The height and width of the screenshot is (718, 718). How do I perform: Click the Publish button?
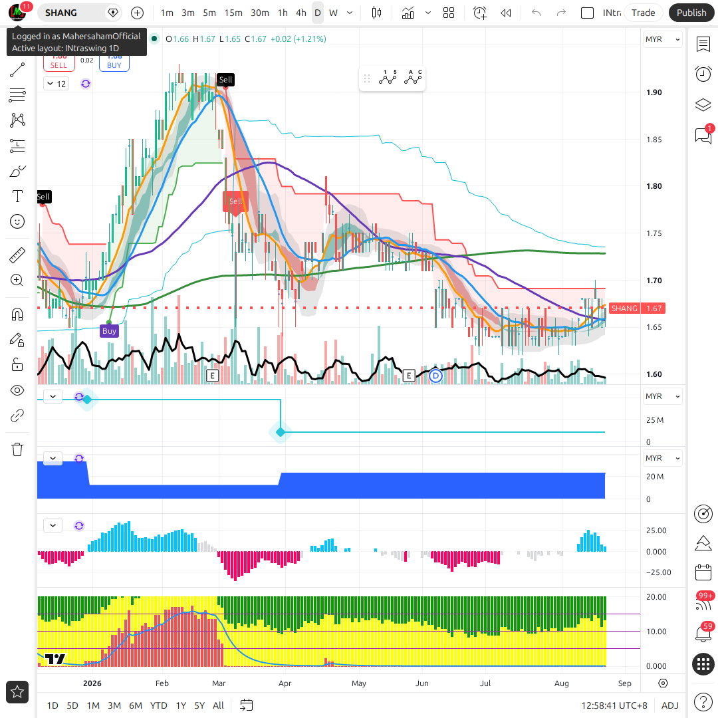click(691, 13)
